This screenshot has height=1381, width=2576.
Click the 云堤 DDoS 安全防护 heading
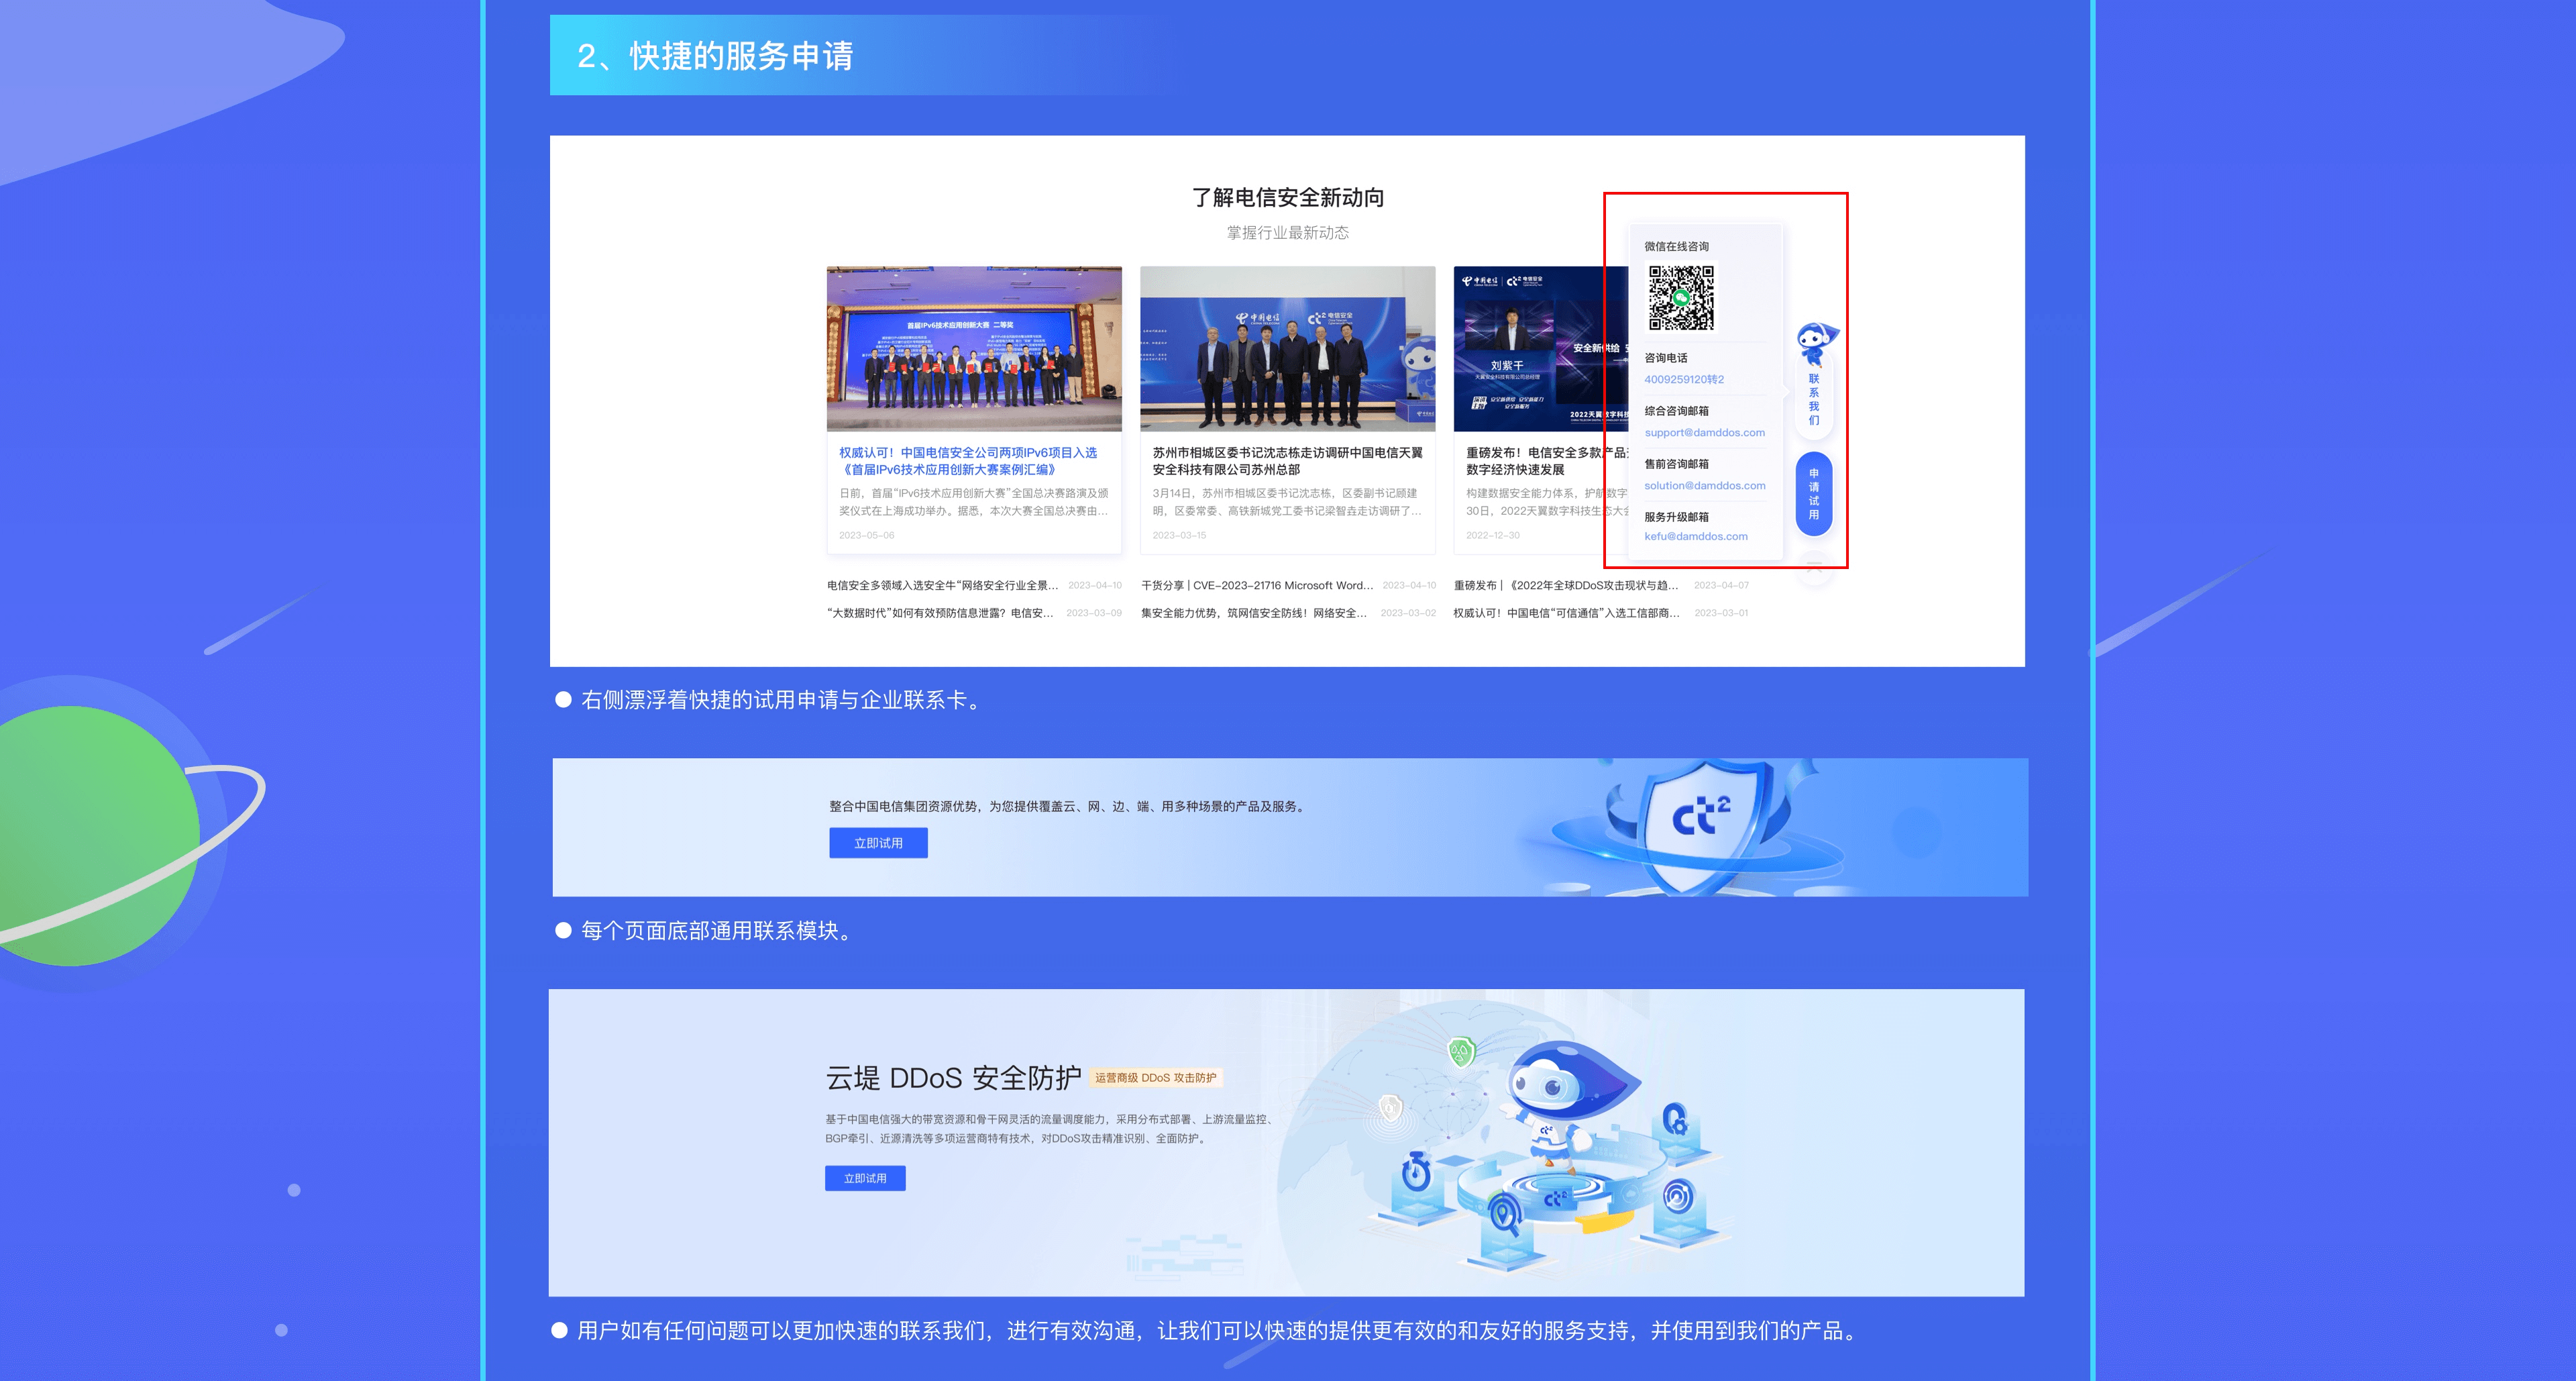(953, 1078)
